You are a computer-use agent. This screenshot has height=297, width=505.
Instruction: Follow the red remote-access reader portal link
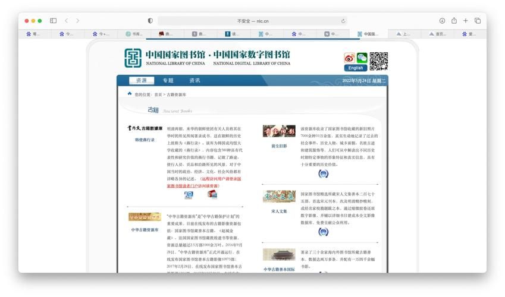click(x=204, y=182)
